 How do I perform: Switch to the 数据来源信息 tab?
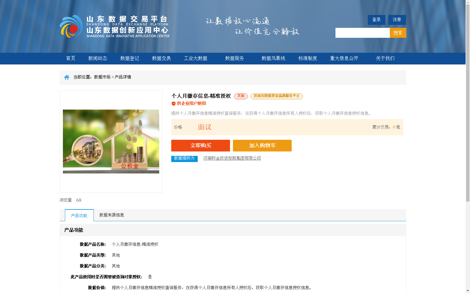click(112, 215)
